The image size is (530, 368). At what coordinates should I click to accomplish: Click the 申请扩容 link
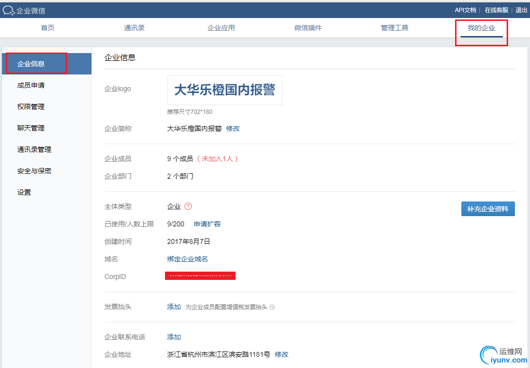(207, 224)
